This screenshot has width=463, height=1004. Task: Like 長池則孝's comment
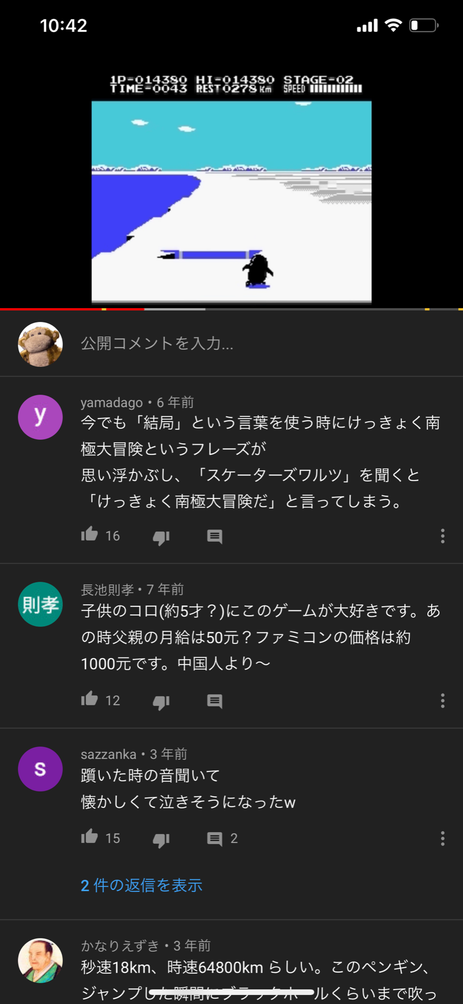click(x=89, y=699)
